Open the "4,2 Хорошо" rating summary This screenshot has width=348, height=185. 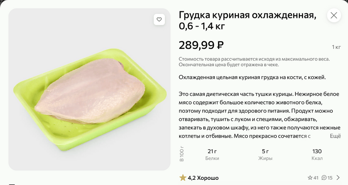pyautogui.click(x=203, y=178)
